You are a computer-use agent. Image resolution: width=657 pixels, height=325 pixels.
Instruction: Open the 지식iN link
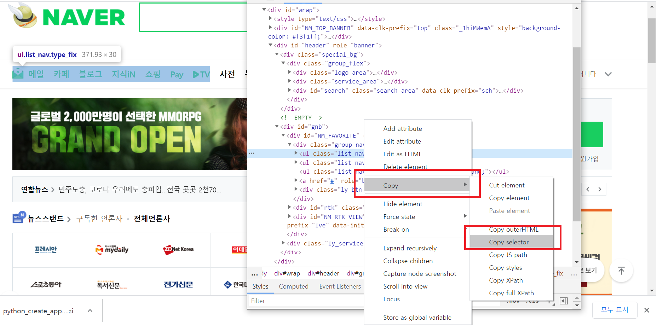click(124, 74)
